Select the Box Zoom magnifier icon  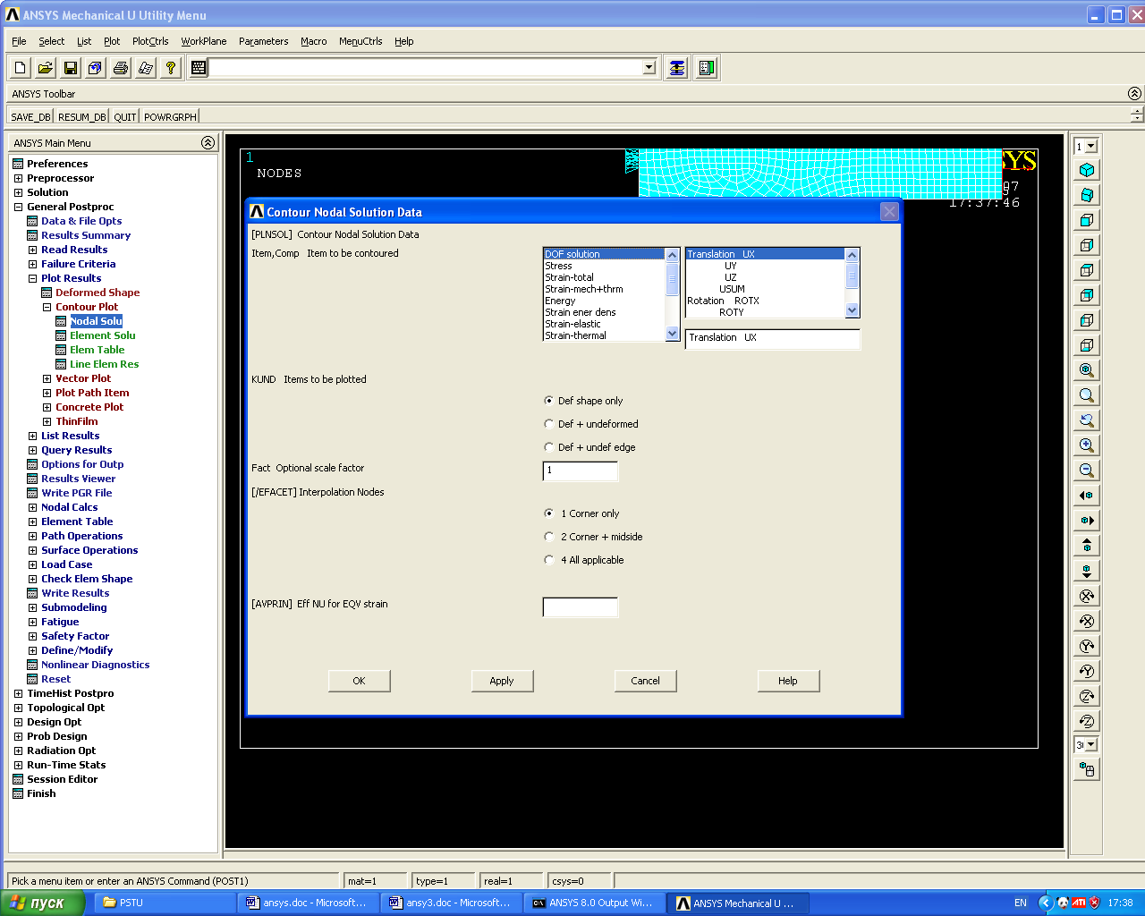(1087, 395)
